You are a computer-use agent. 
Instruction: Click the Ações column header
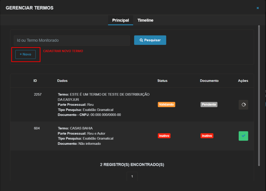point(243,81)
